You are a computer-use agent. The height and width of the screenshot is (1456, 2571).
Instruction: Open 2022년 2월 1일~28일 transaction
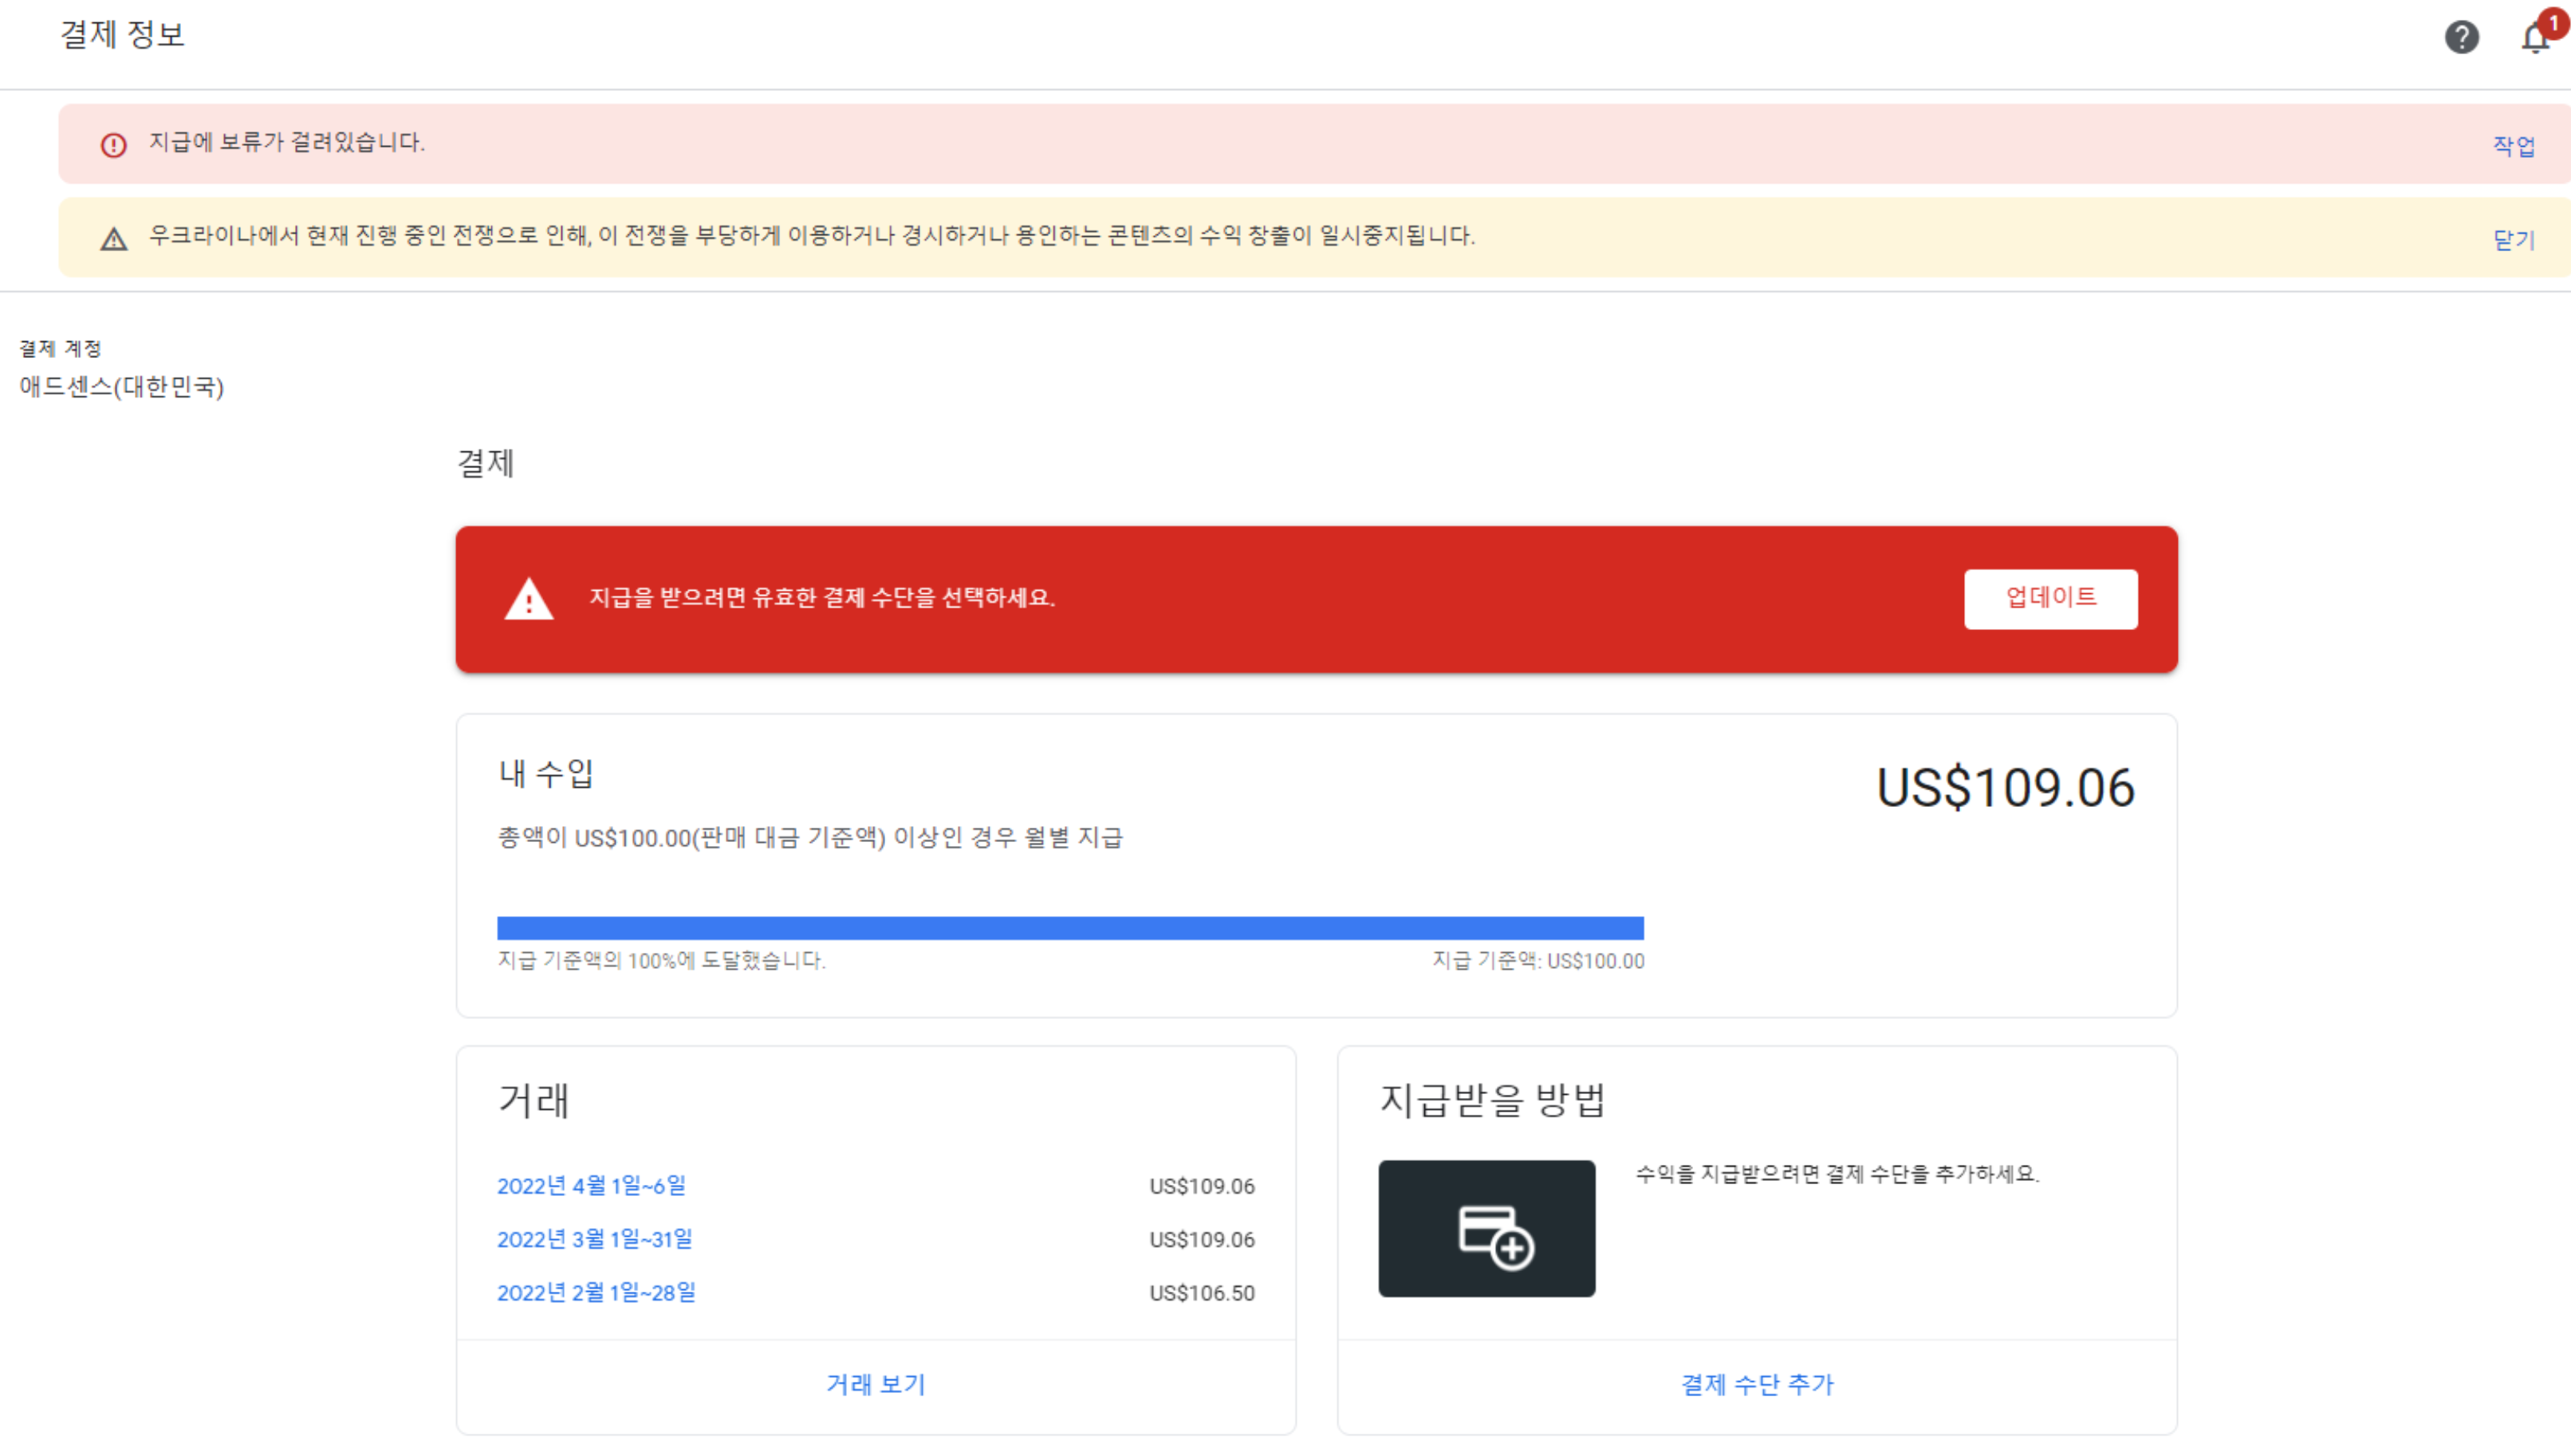(x=596, y=1292)
